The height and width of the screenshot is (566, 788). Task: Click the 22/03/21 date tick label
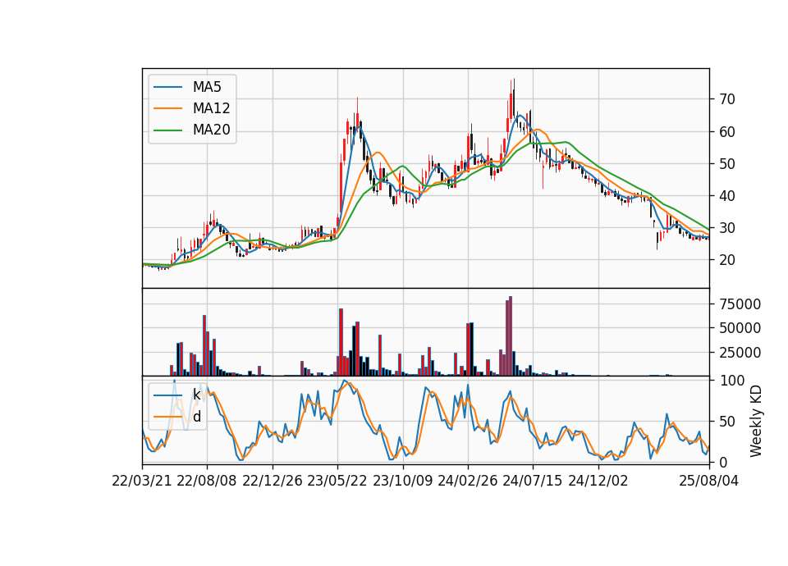(x=142, y=481)
